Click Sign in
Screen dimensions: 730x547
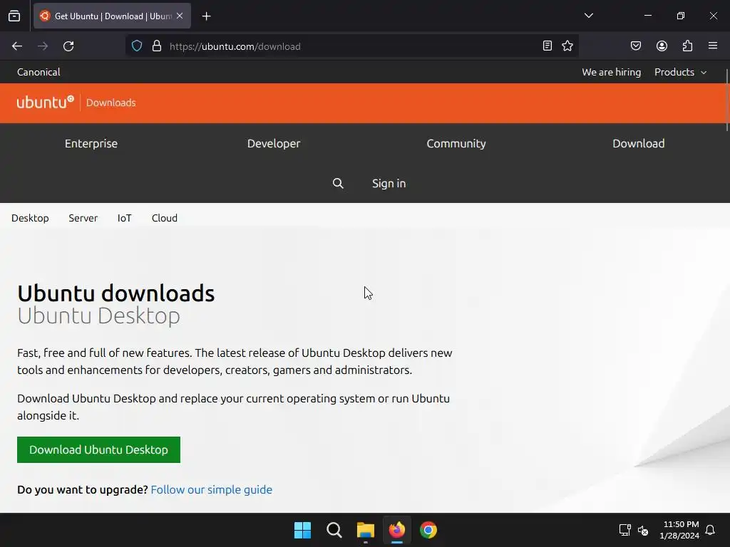pyautogui.click(x=389, y=183)
